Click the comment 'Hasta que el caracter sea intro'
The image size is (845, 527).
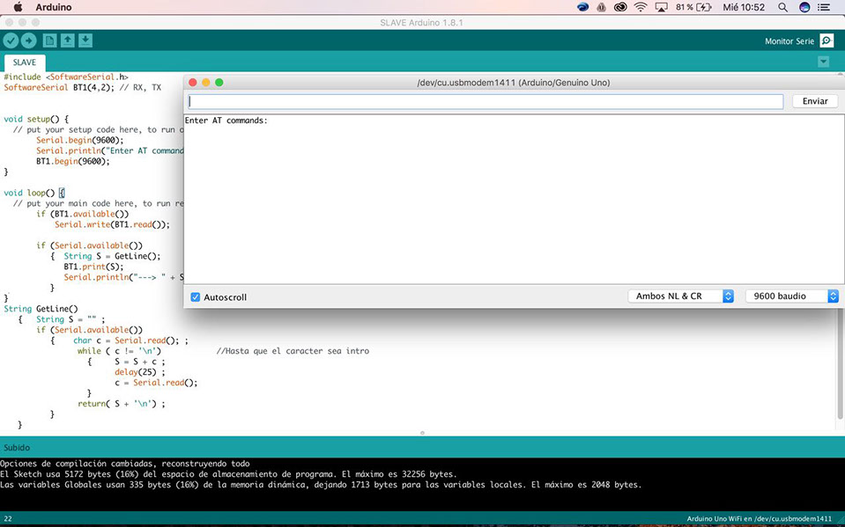[293, 351]
